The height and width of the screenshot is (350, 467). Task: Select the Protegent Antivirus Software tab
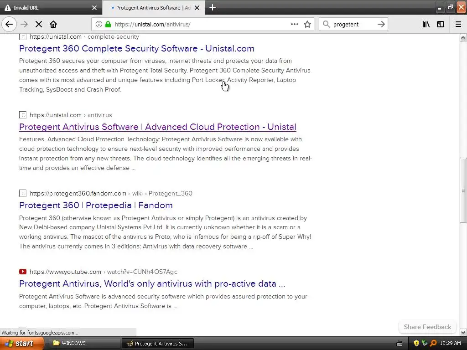(153, 8)
